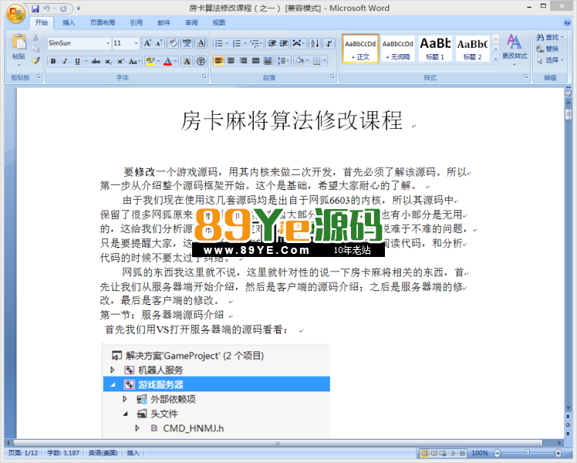Align paragraph text left
The width and height of the screenshot is (577, 463).
click(218, 61)
